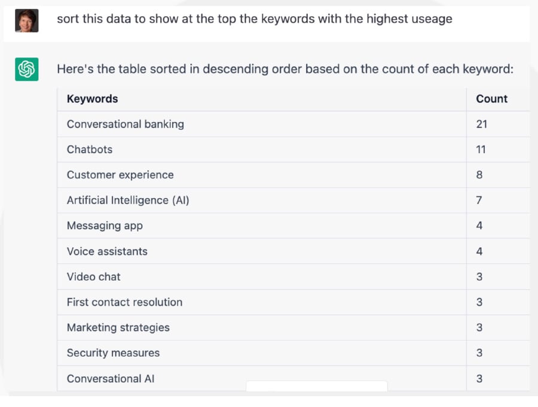538x407 pixels.
Task: Select the Marketing strategies keyword
Action: tap(118, 327)
